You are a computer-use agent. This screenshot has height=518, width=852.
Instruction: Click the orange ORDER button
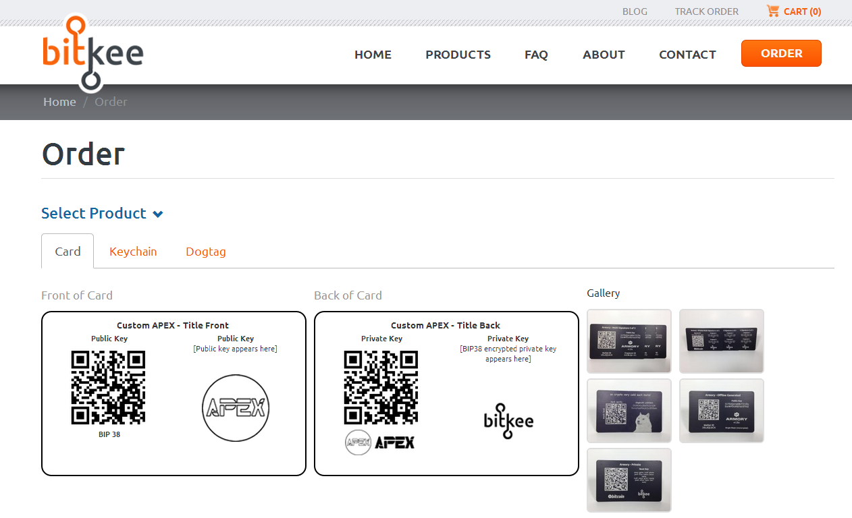tap(781, 53)
